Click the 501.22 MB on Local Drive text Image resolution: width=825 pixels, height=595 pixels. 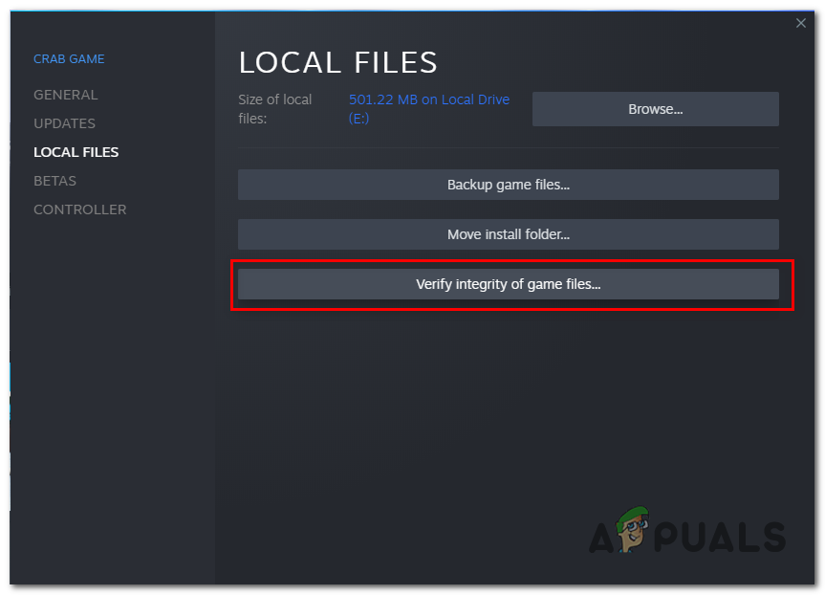coord(429,109)
